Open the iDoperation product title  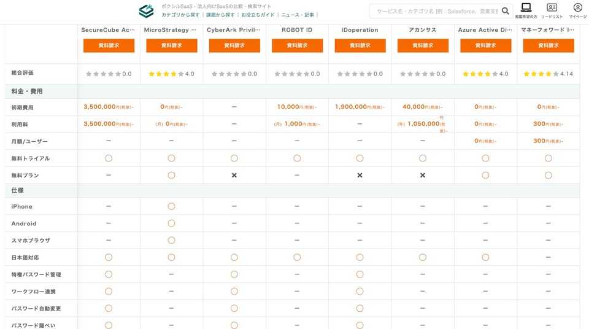(360, 30)
